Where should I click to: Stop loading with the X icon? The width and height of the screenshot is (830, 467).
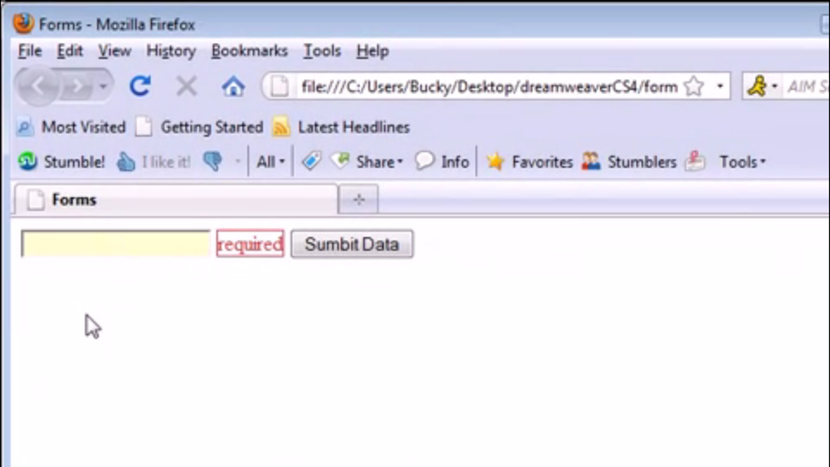(x=186, y=85)
